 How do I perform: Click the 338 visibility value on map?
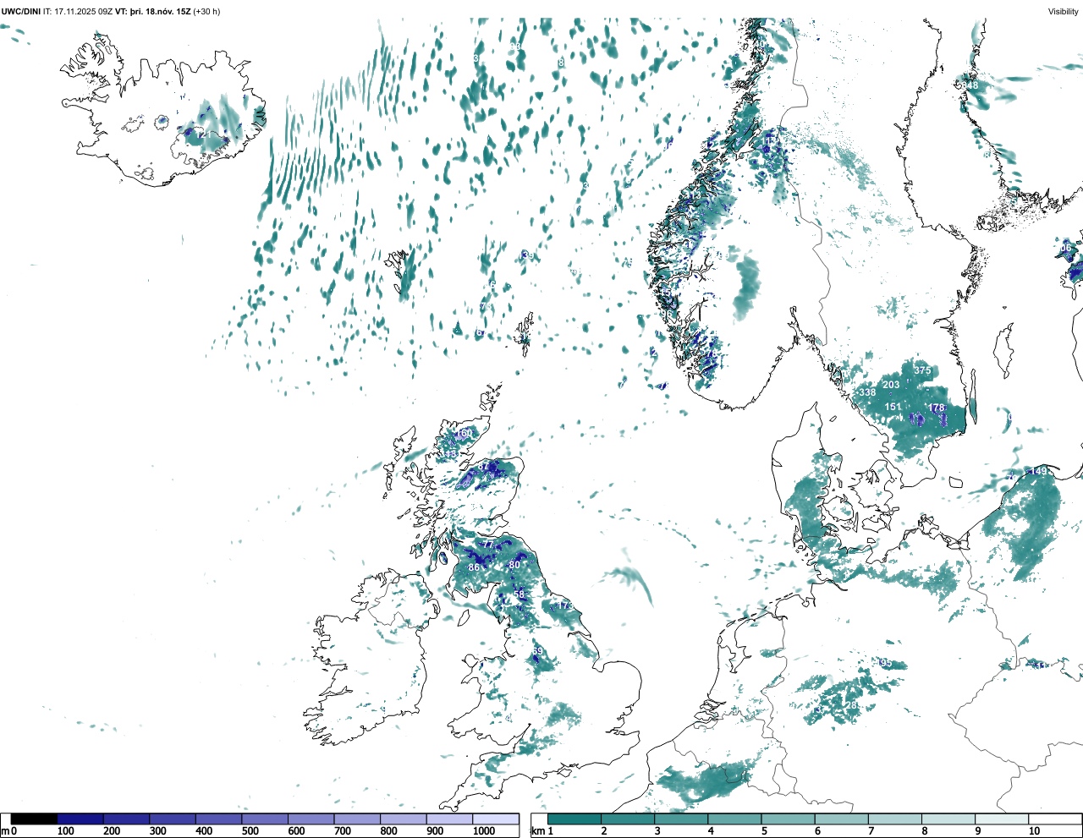pyautogui.click(x=867, y=392)
